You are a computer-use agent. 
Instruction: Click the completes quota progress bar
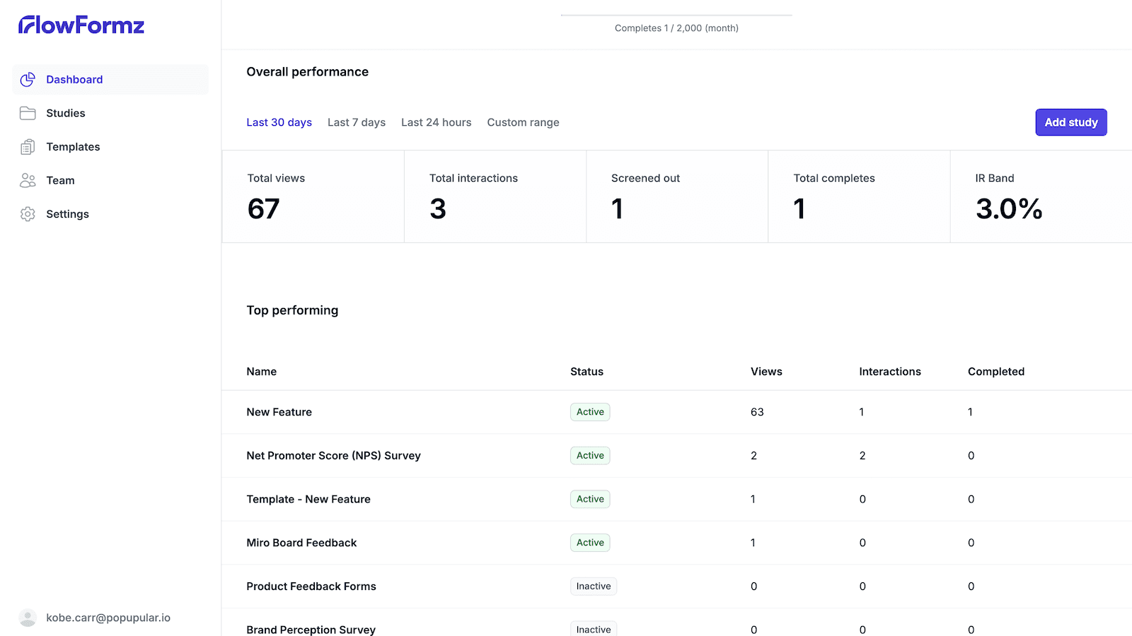[x=676, y=15]
